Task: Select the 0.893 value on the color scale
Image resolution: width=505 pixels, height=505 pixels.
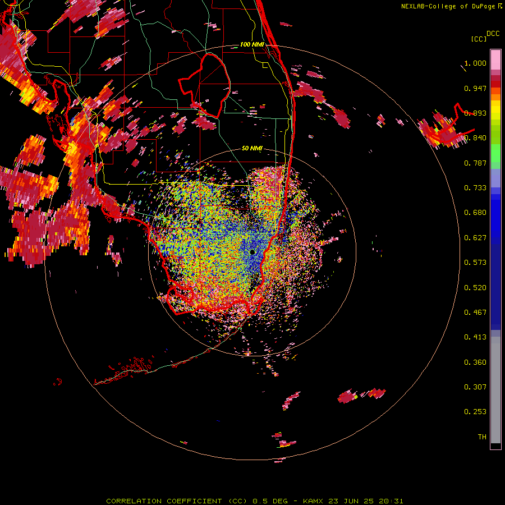Action: click(x=475, y=113)
